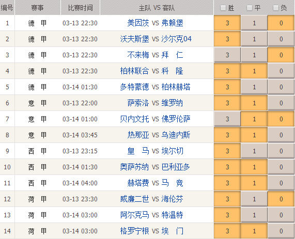Select win option 3 for 贝内文托 VS 佛罗伦萨
The height and width of the screenshot is (239, 295).
point(227,119)
